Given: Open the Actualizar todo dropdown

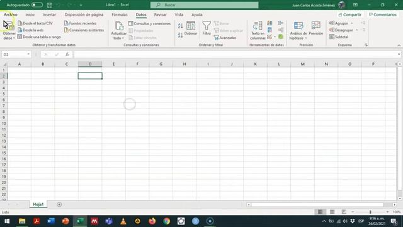Looking at the screenshot, I should click(119, 30).
